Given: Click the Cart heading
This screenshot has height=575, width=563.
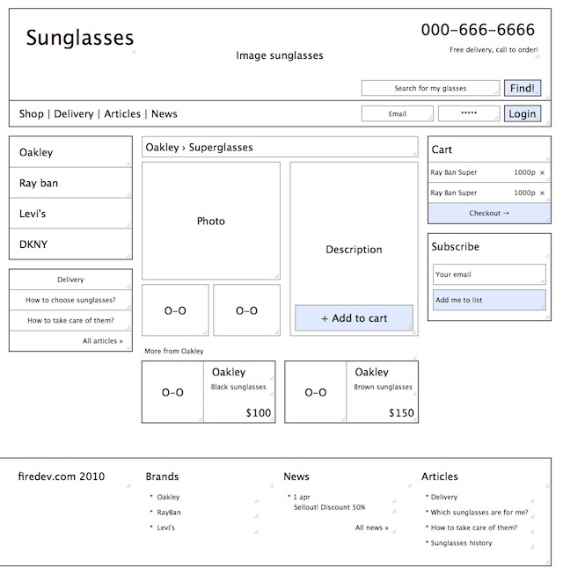Looking at the screenshot, I should (442, 149).
